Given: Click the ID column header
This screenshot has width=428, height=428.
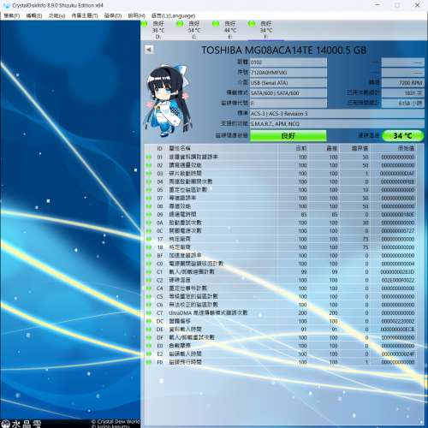Looking at the screenshot, I should (159, 148).
